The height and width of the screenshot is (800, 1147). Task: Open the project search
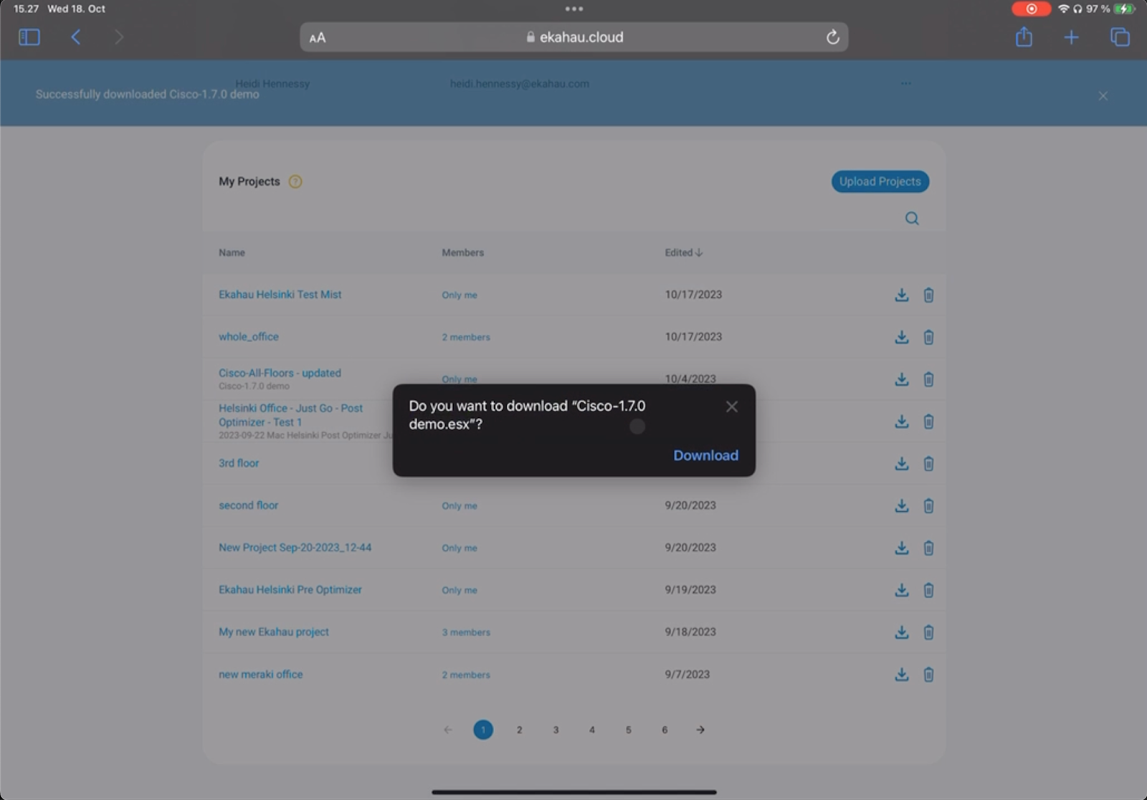(x=912, y=219)
